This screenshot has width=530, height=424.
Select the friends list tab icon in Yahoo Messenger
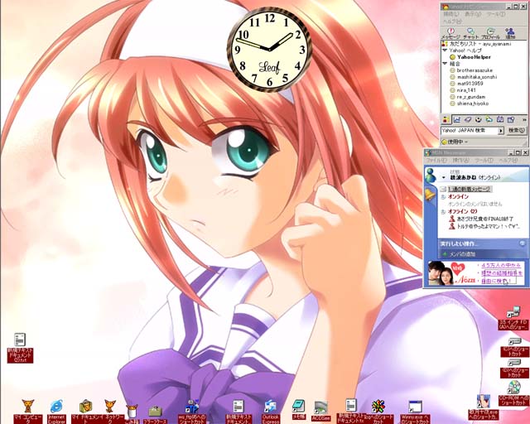click(446, 119)
